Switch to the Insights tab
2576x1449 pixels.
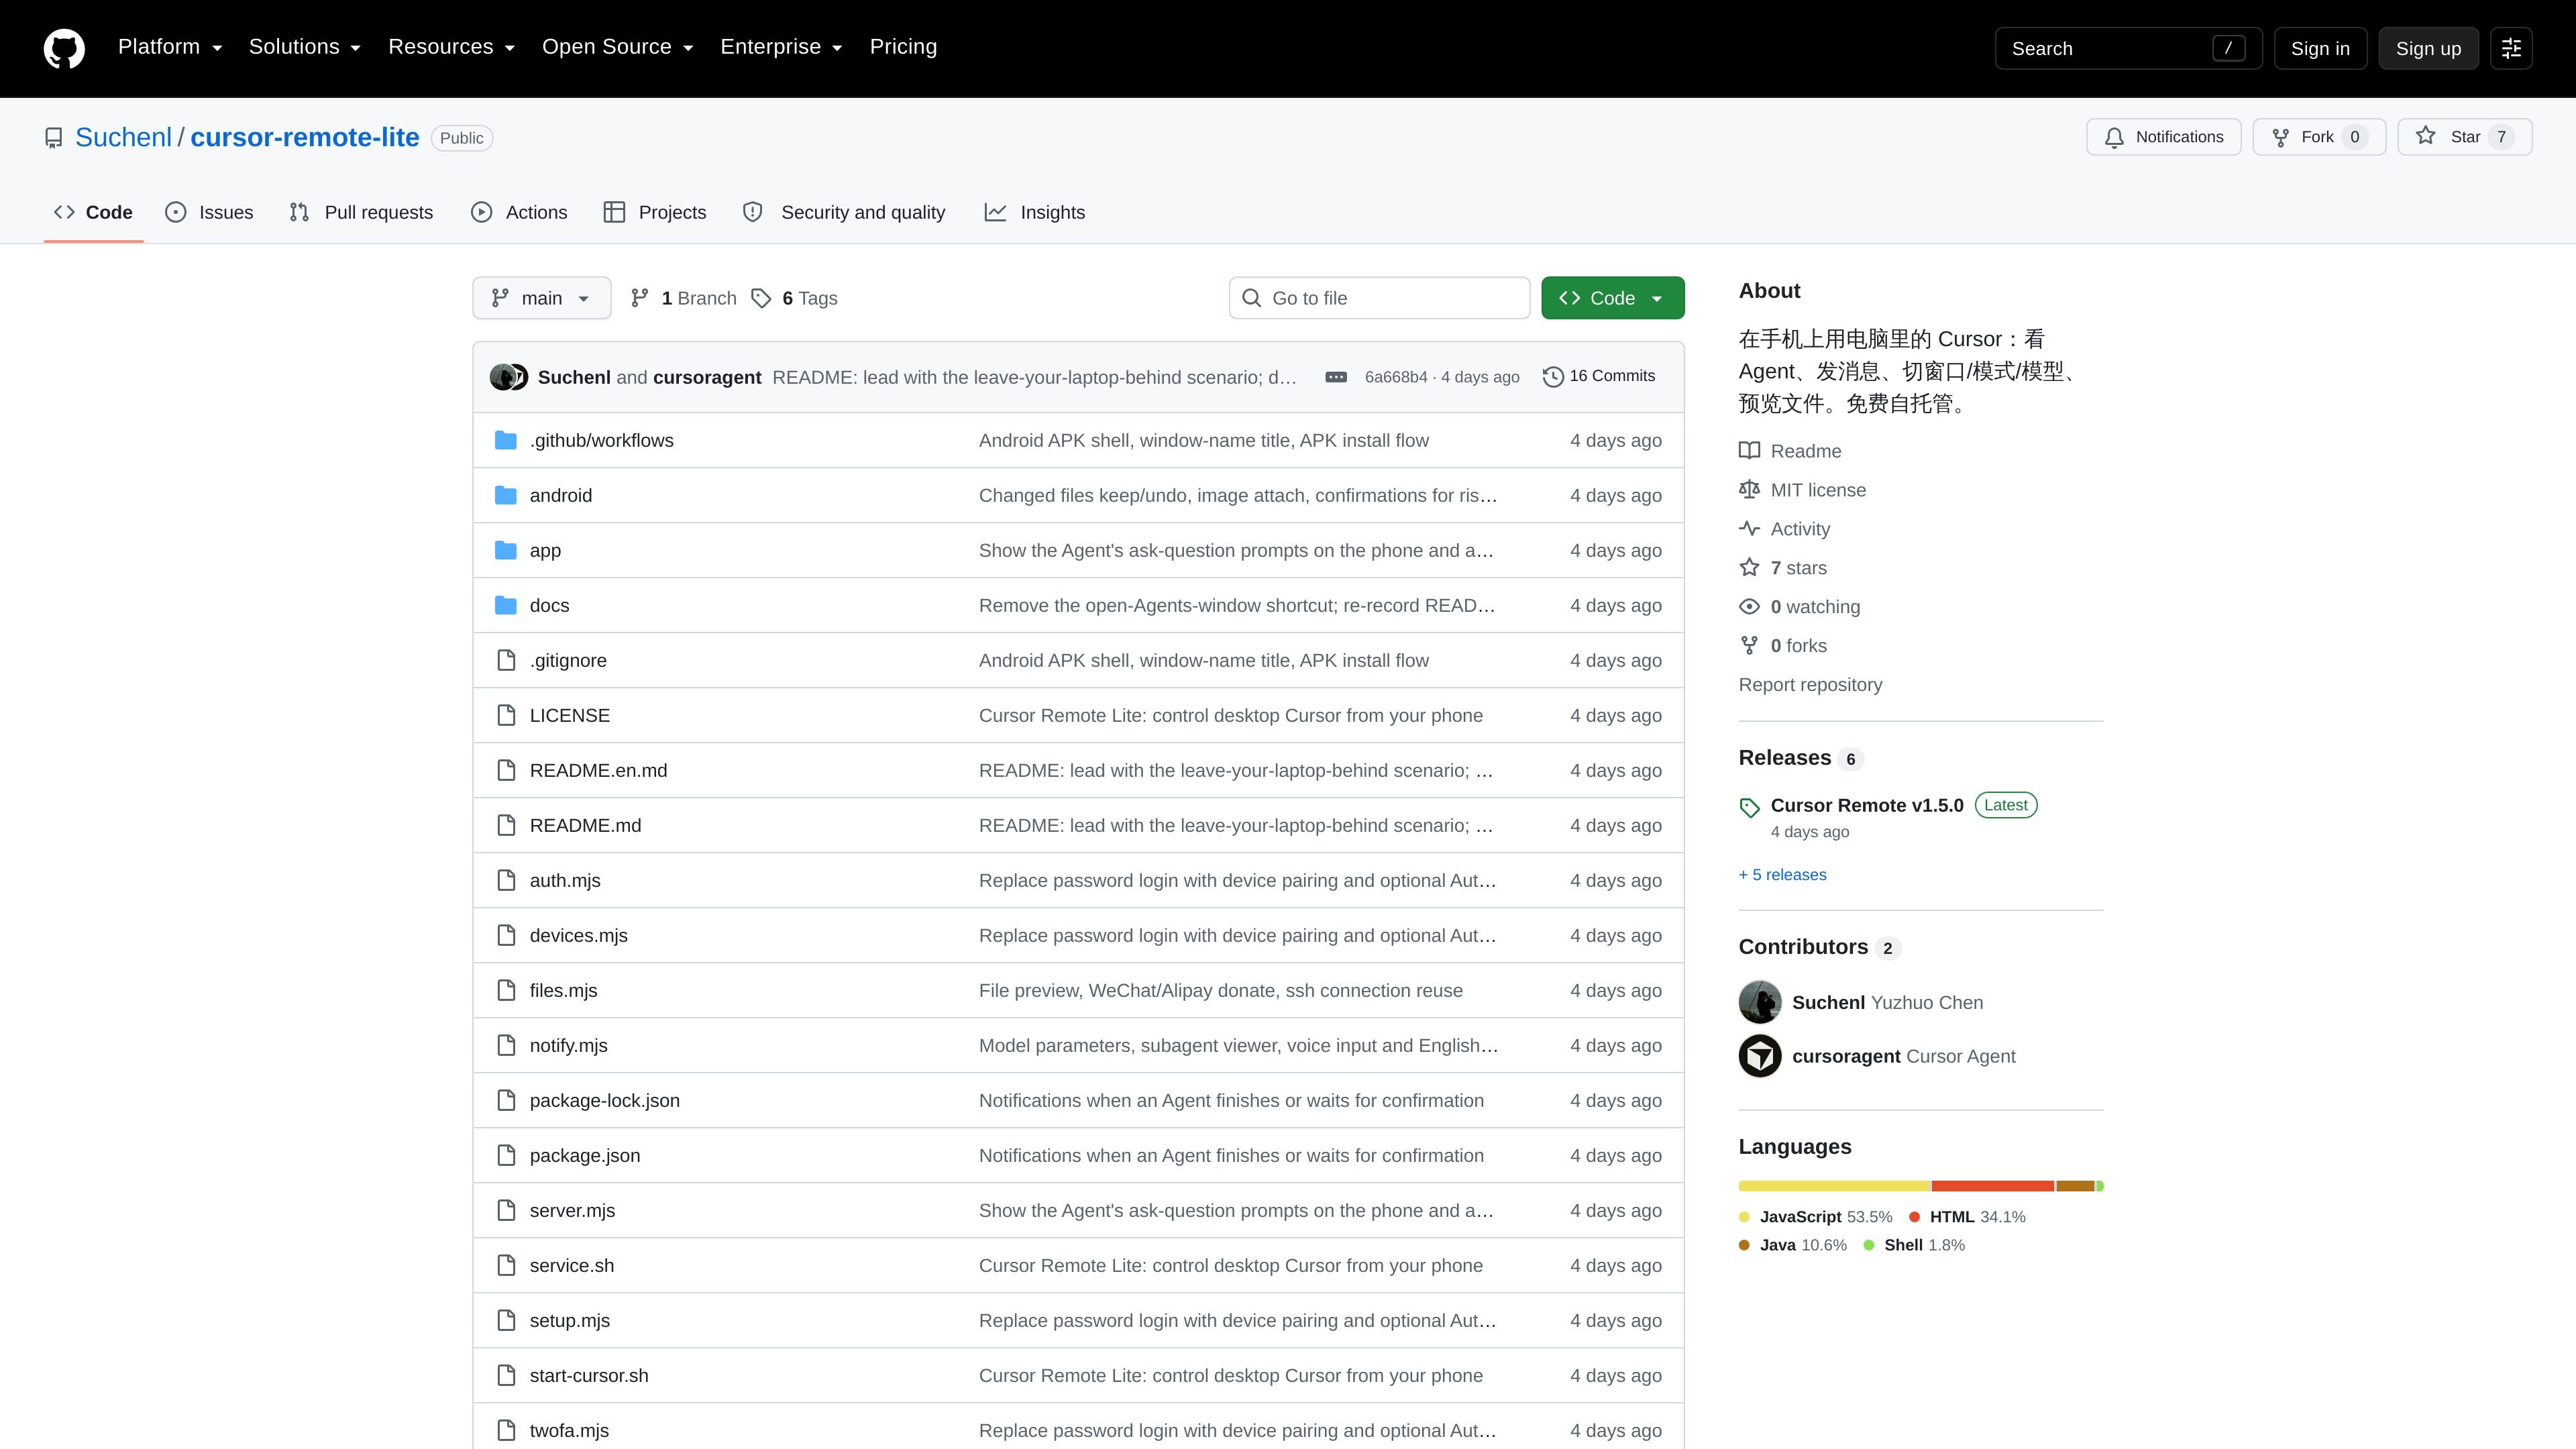[x=1035, y=212]
